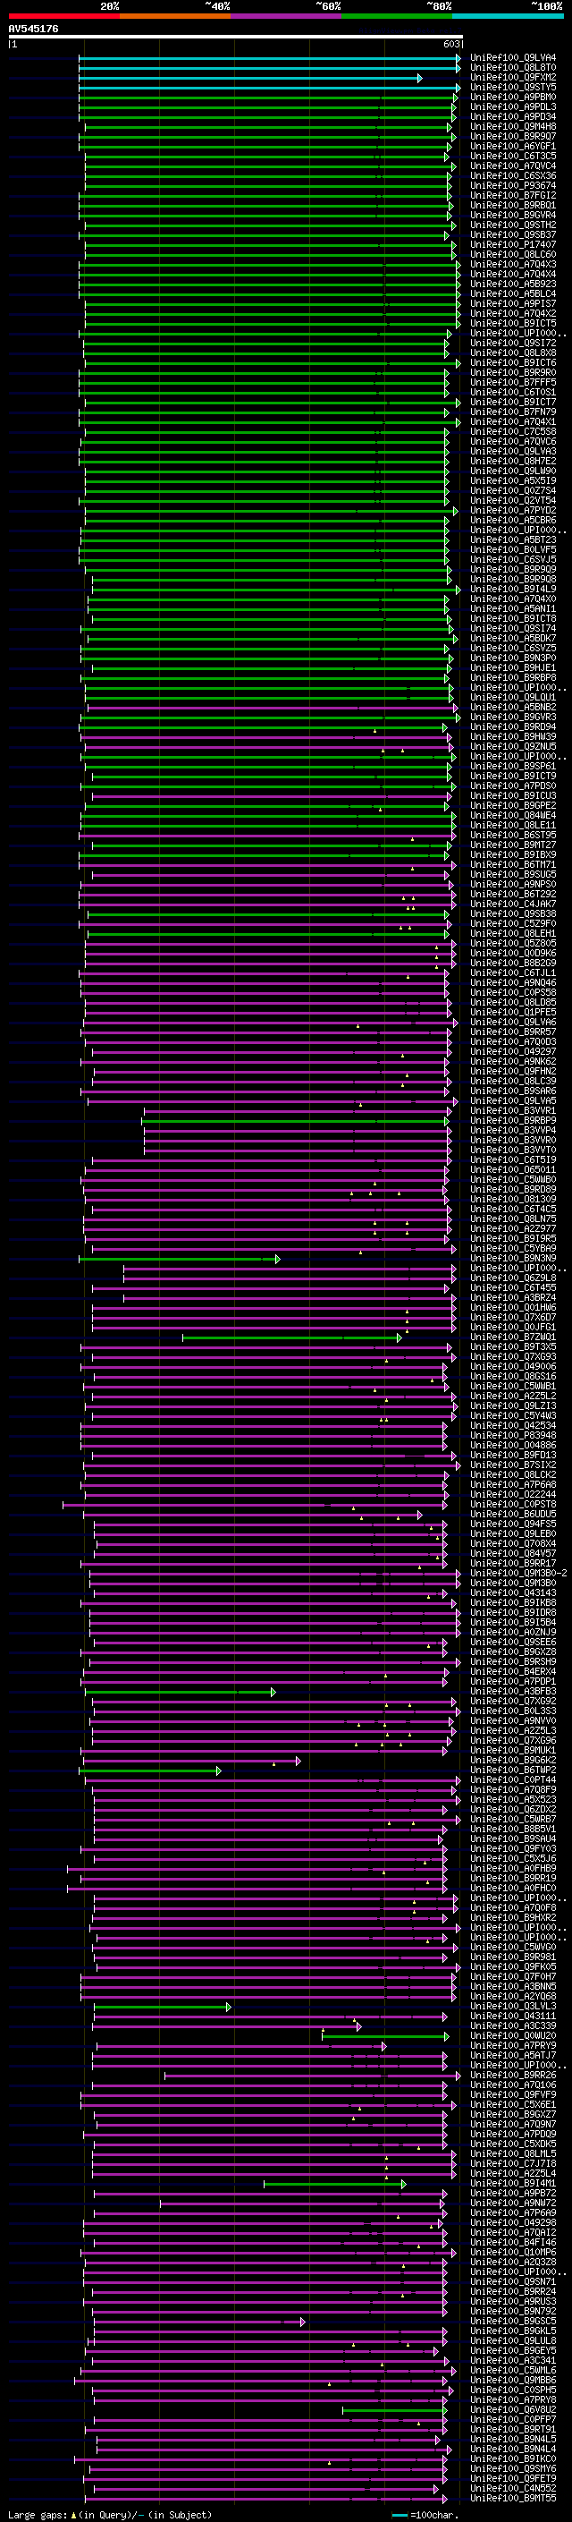Click label UniRef100_Q9STH2
Image resolution: width=572 pixels, height=2522 pixels.
tap(513, 225)
